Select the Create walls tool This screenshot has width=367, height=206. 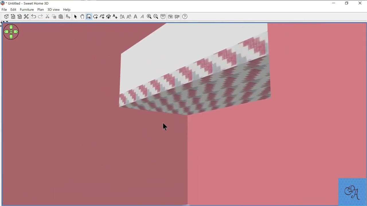tap(89, 17)
